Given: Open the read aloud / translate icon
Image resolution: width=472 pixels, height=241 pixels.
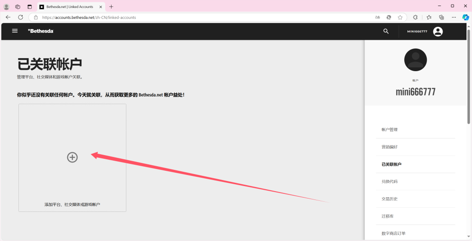Looking at the screenshot, I should (378, 18).
